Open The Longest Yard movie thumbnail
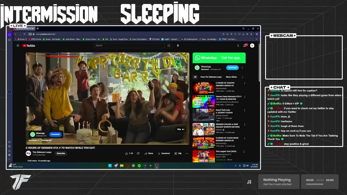The height and width of the screenshot is (195, 347). point(204,156)
